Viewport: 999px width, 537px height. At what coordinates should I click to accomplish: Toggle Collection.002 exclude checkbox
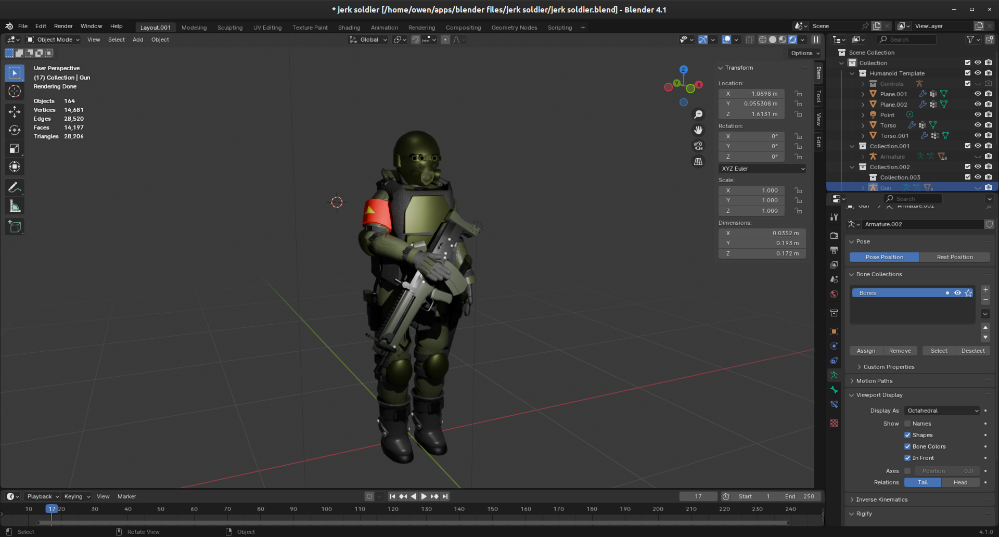click(x=968, y=167)
